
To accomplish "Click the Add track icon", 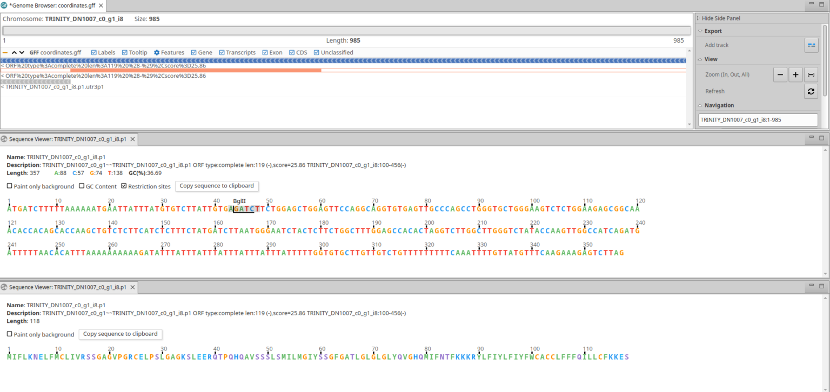I will pos(811,45).
